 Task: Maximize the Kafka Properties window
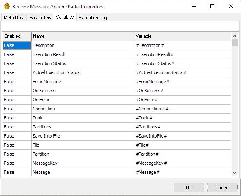212,6
